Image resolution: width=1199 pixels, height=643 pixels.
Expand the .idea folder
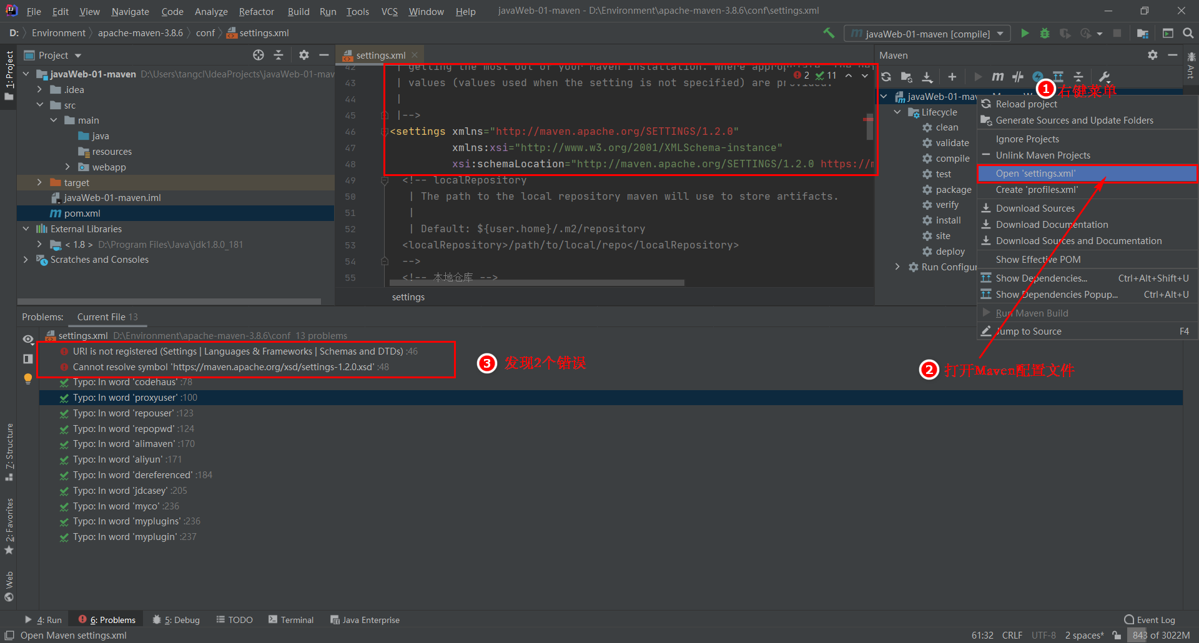(39, 89)
